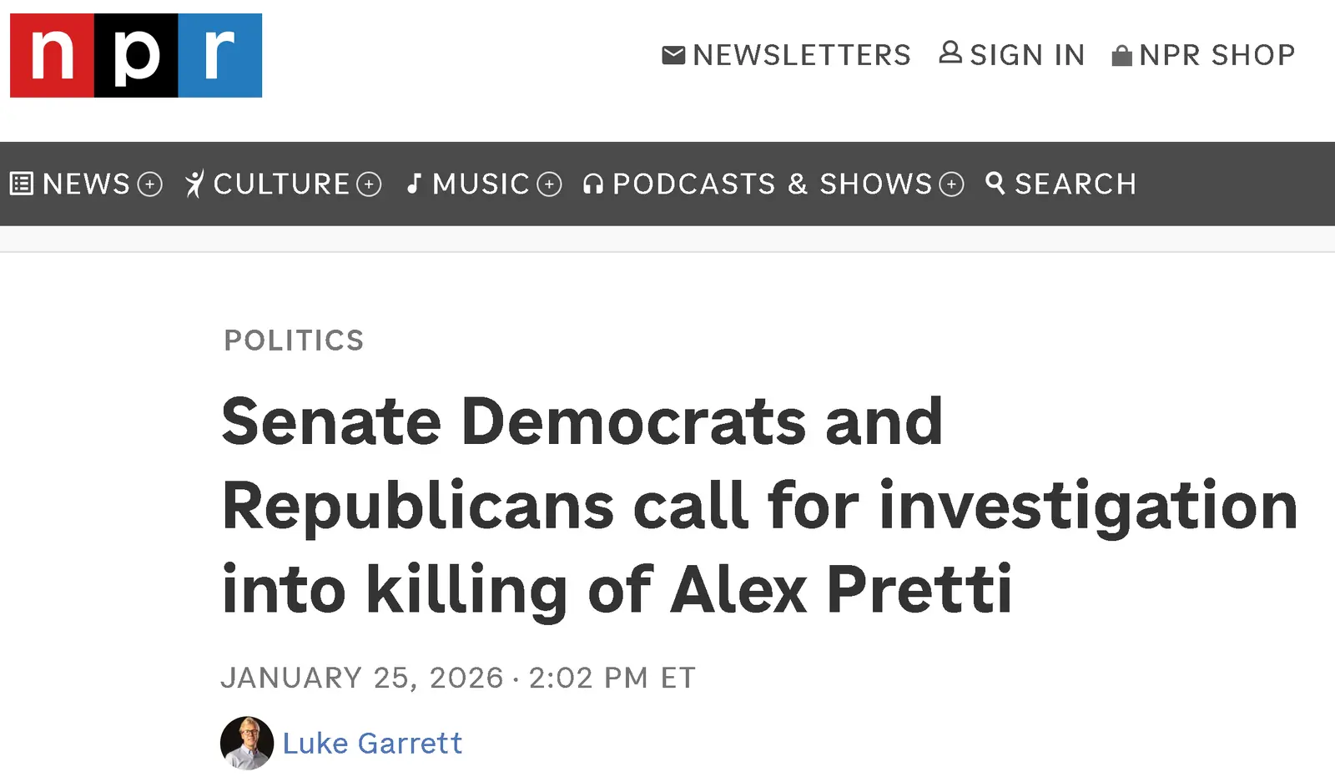Open the Podcasts & Shows menu item

[772, 184]
